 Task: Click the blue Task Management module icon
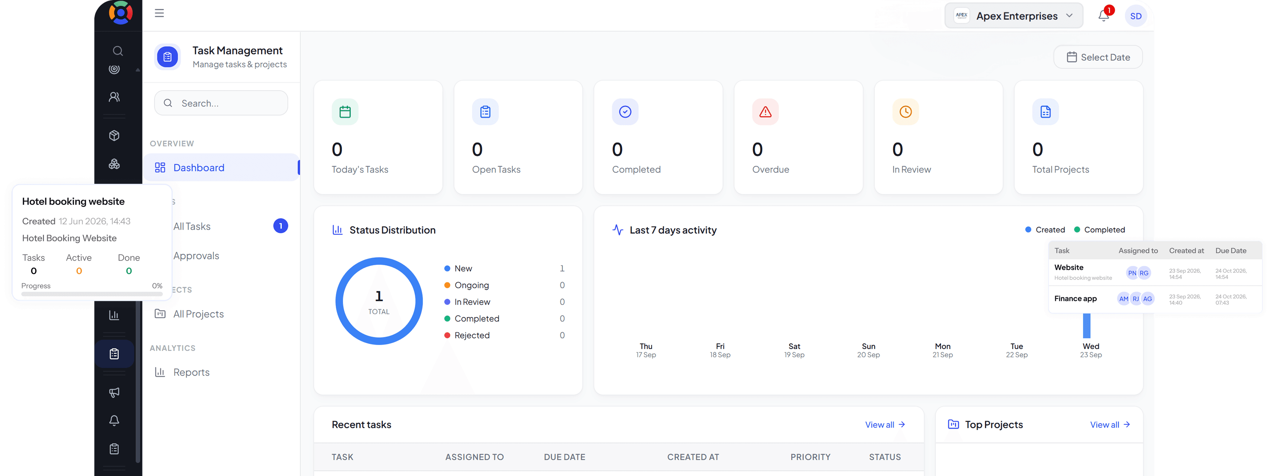click(x=168, y=57)
